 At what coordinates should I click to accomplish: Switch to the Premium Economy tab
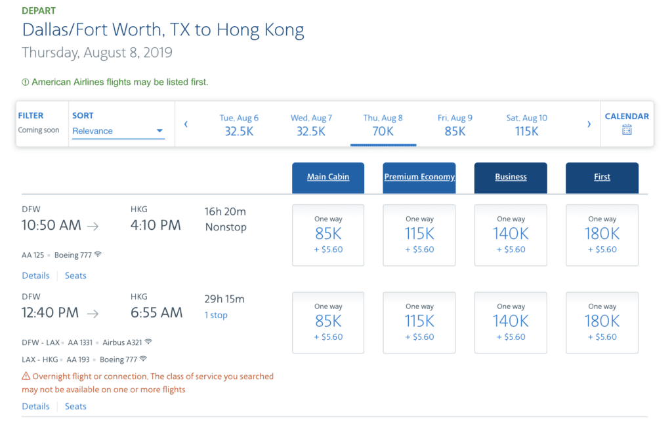(x=419, y=177)
